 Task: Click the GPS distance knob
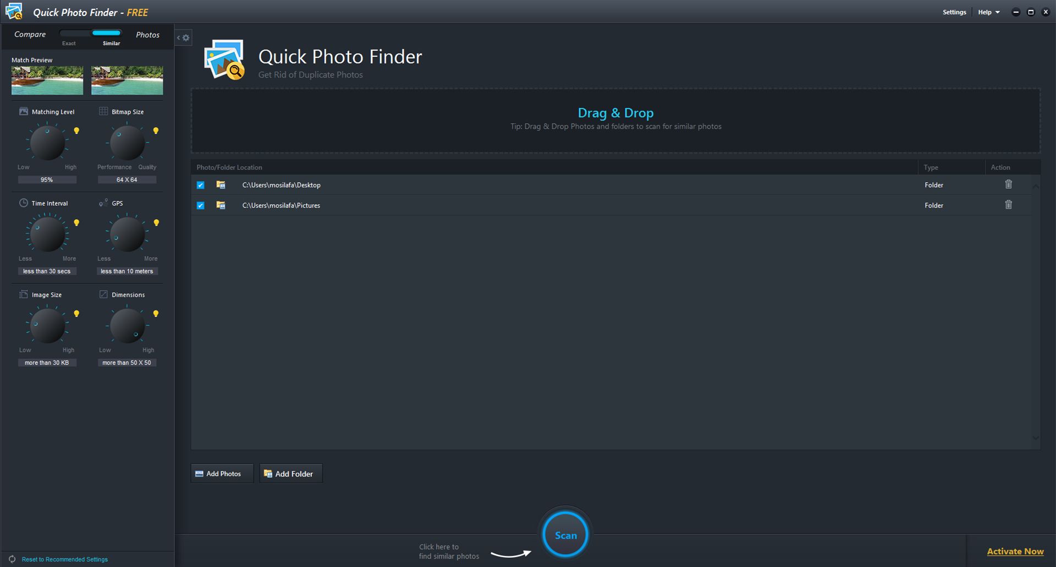click(x=127, y=235)
